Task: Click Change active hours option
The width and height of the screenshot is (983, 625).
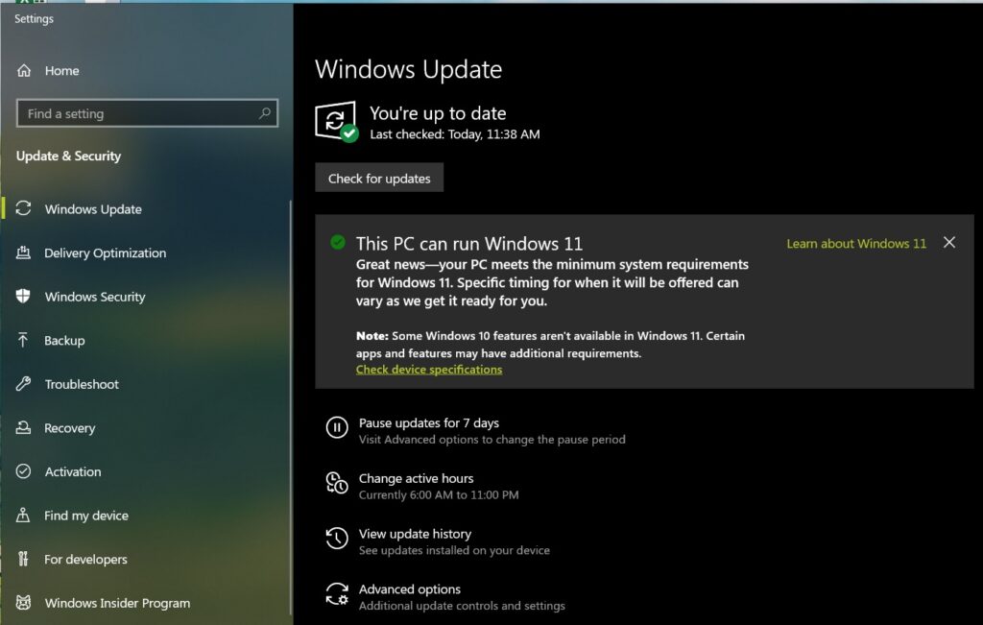Action: tap(416, 478)
